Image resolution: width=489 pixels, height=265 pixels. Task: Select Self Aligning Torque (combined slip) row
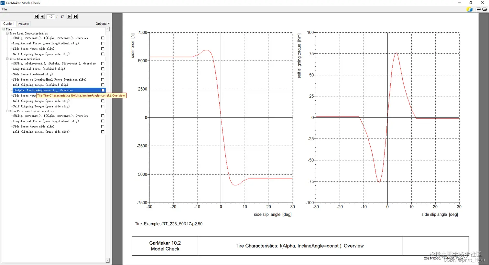coord(40,85)
